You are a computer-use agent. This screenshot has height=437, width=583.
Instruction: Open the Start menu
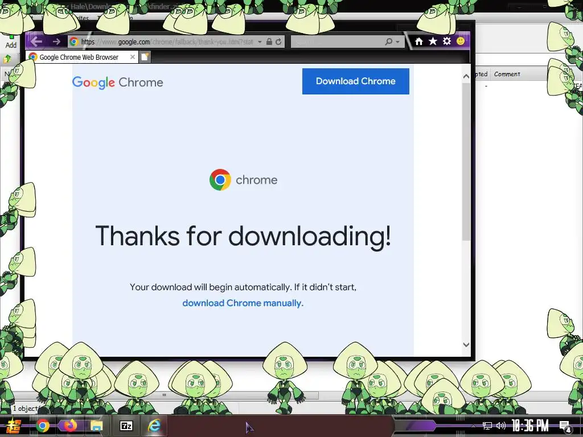14,426
